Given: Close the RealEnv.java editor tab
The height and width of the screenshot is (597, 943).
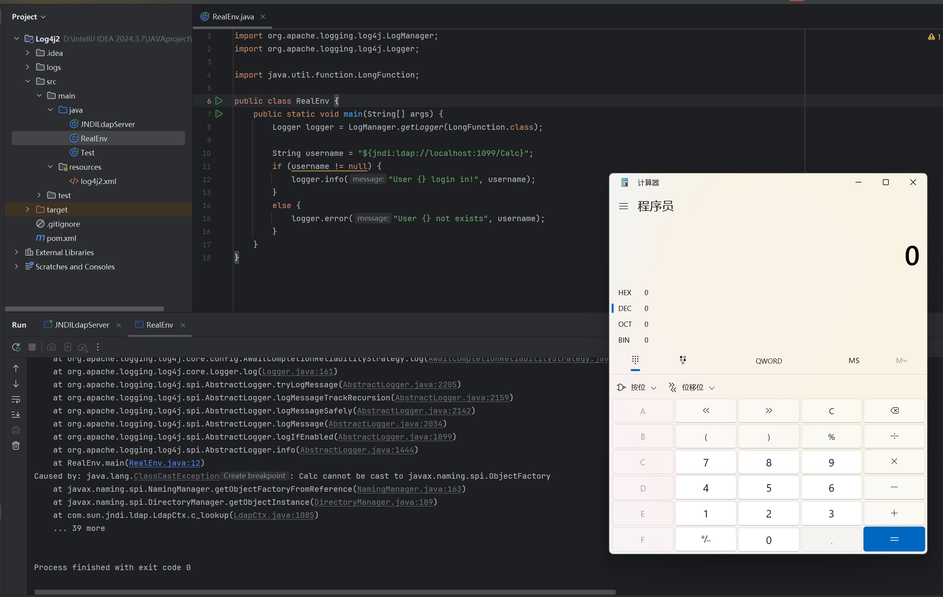Looking at the screenshot, I should coord(263,17).
